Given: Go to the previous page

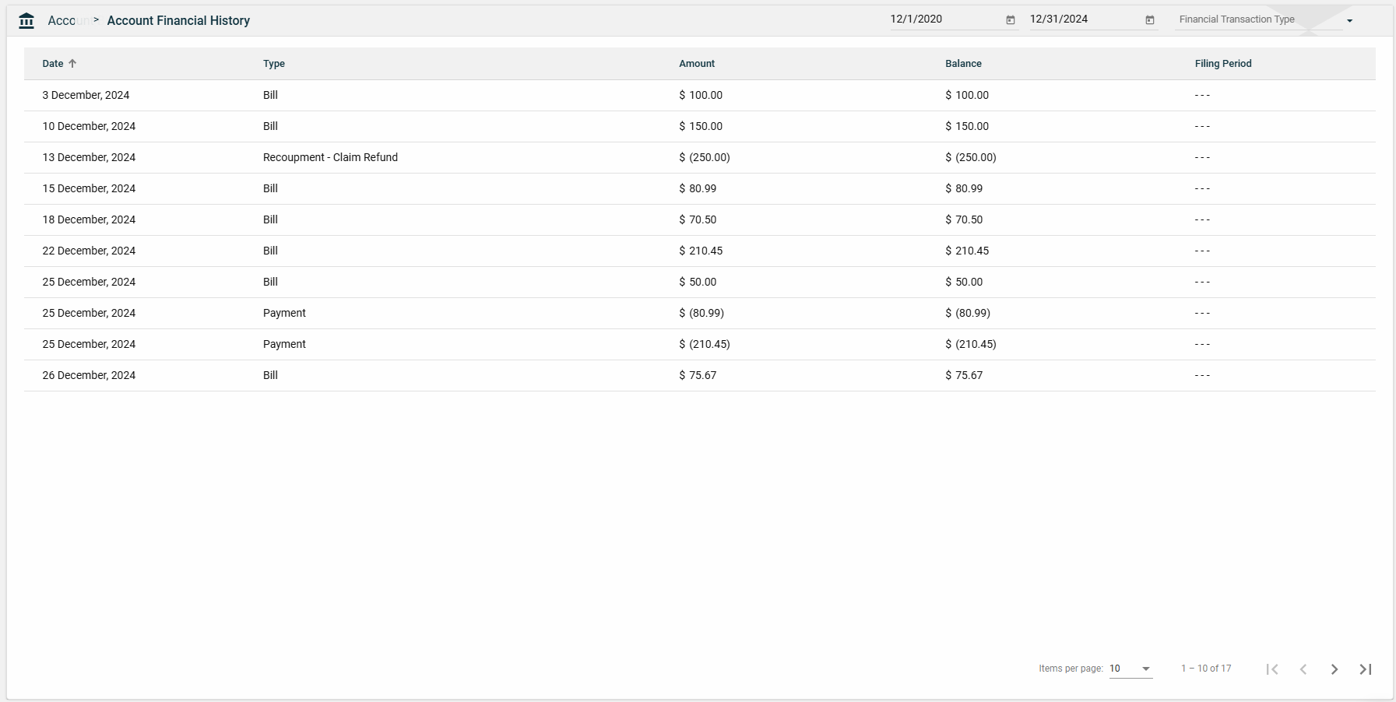Looking at the screenshot, I should [1303, 669].
